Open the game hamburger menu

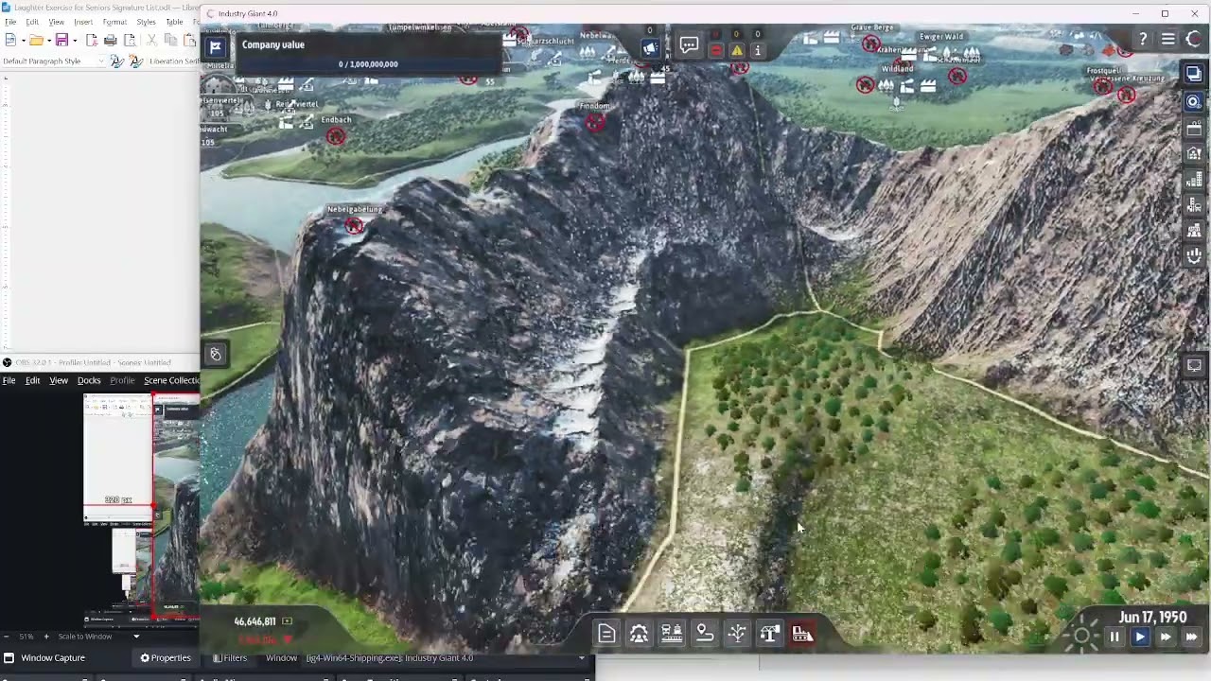click(x=1168, y=39)
